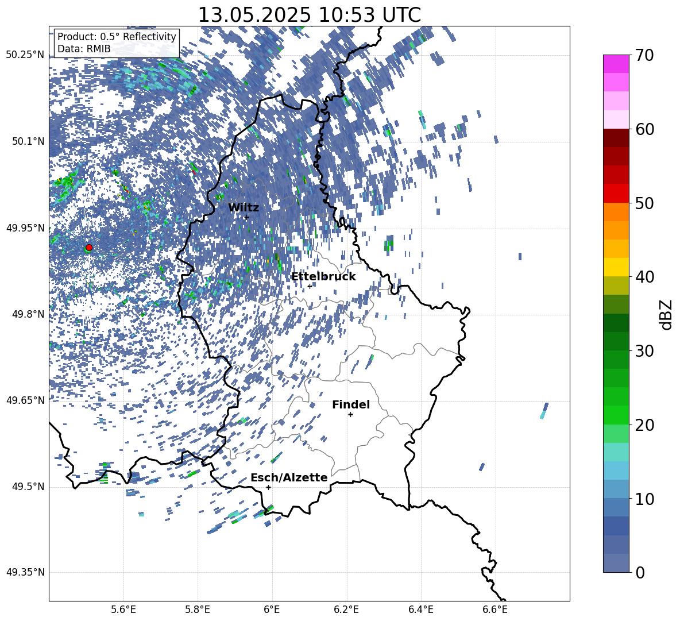680x621 pixels.
Task: Click the title 13.05.2025 10:53 UTC
Action: (309, 15)
